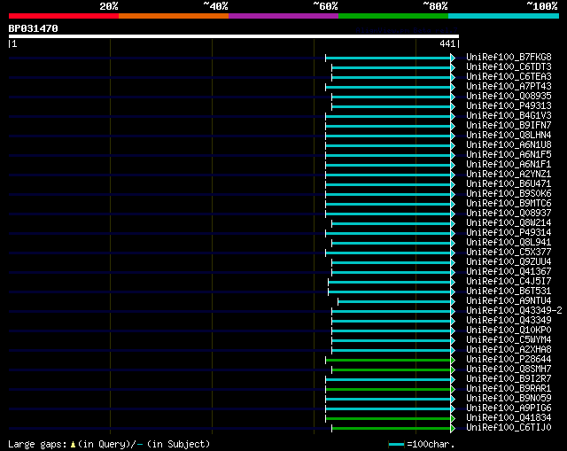Viewport: 567px width, 451px height.
Task: Click the UniRef100_Q9ZUU4 label
Action: tap(509, 262)
